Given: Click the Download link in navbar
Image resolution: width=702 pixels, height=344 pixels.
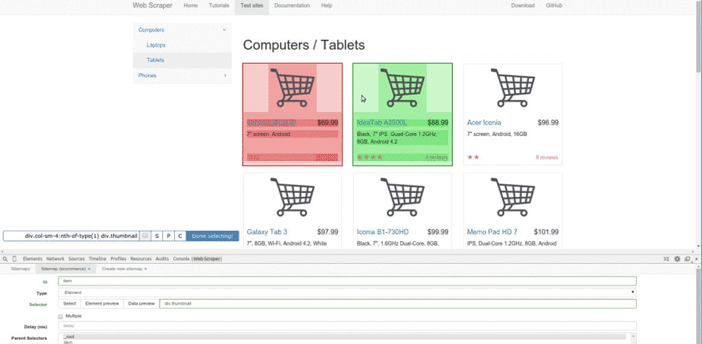Looking at the screenshot, I should tap(523, 5).
